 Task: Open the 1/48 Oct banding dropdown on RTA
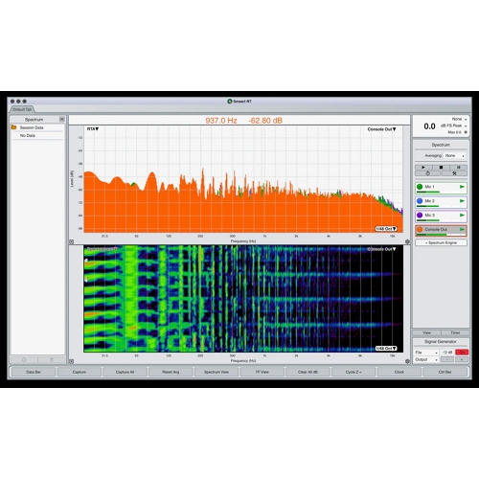point(386,229)
